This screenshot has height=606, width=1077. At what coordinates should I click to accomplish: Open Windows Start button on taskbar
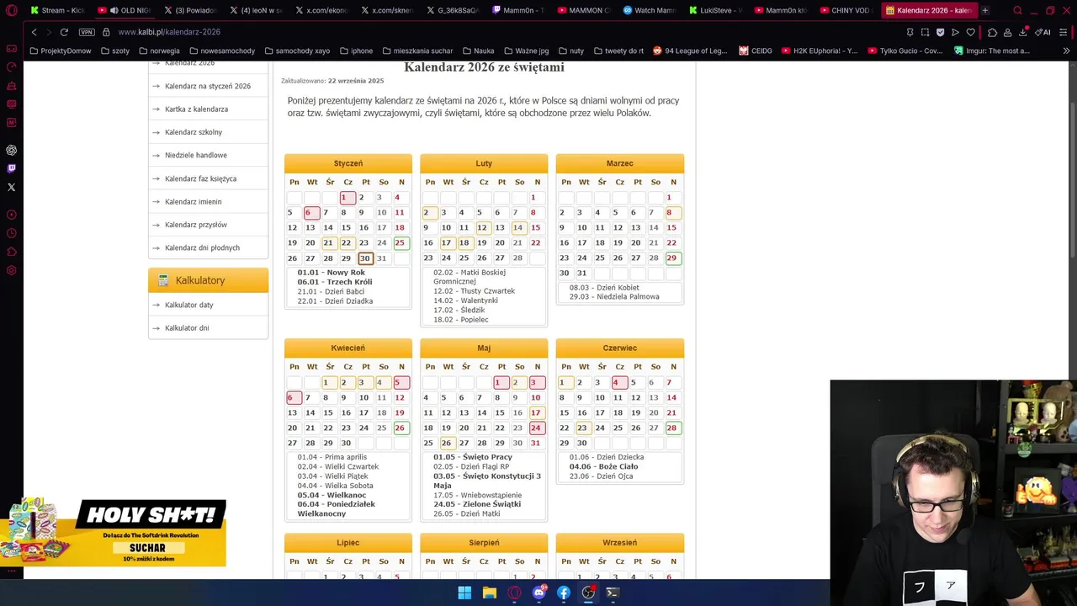pyautogui.click(x=464, y=593)
